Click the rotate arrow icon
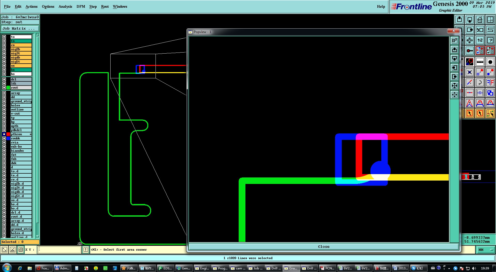The width and height of the screenshot is (496, 272). [480, 82]
